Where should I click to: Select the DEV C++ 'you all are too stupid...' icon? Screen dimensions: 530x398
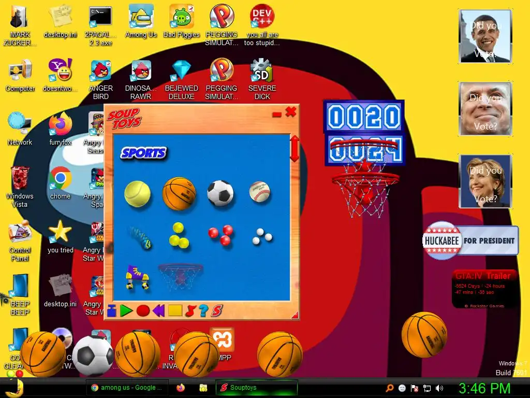point(262,25)
